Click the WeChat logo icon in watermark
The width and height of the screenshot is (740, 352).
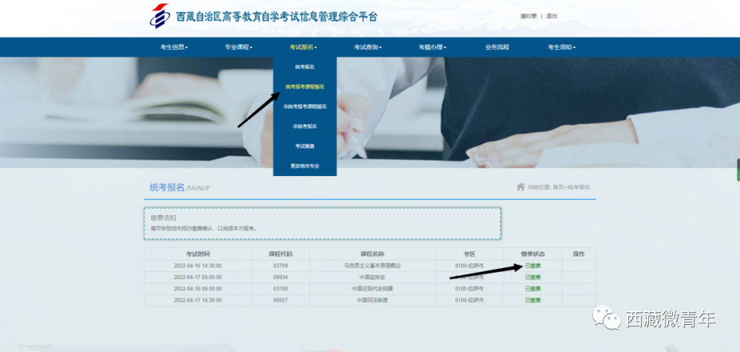(606, 318)
